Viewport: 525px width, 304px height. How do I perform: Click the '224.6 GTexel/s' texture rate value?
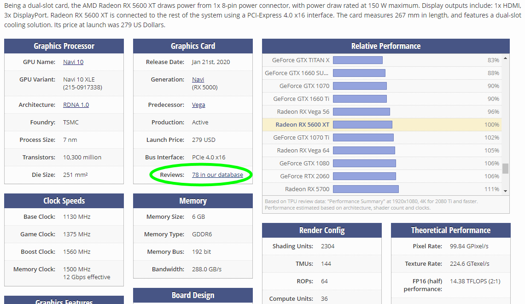[469, 264]
